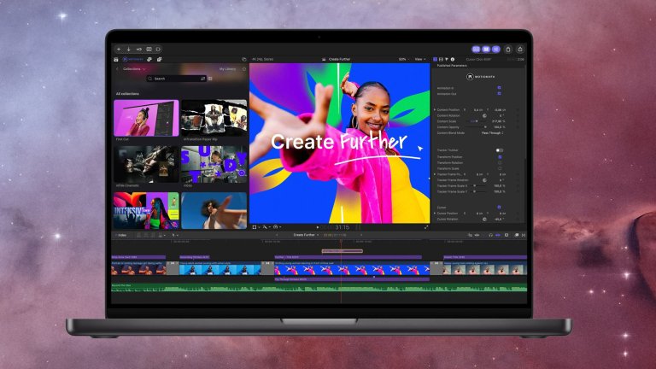Viewport: 656px width, 369px height.
Task: Select the third inspector tab icon
Action: tap(447, 60)
